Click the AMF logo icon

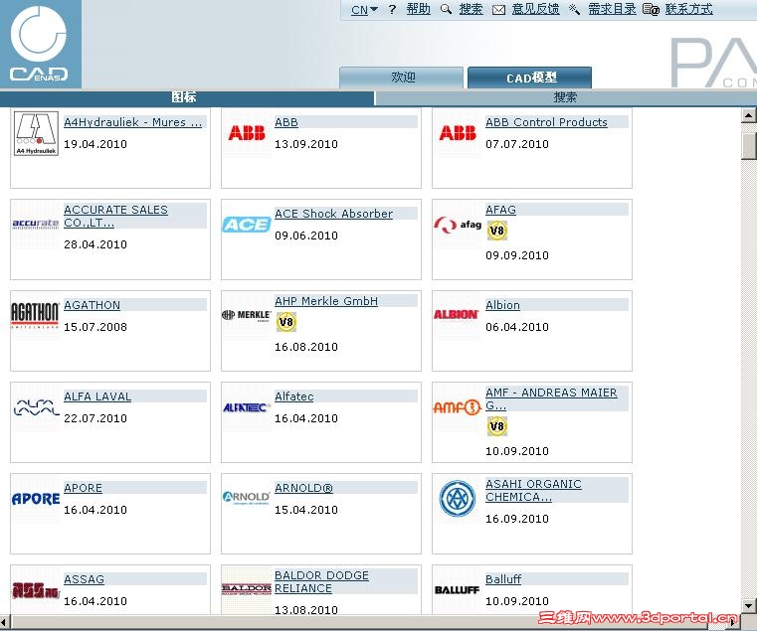pos(458,407)
